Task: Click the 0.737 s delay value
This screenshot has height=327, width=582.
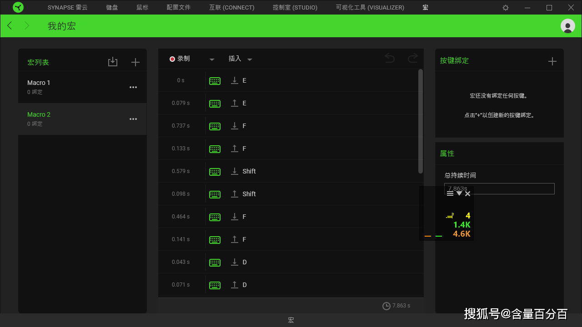Action: tap(181, 126)
